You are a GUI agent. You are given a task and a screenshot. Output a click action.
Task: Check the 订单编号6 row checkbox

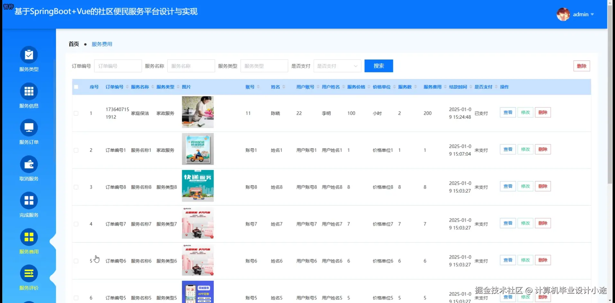(x=76, y=261)
